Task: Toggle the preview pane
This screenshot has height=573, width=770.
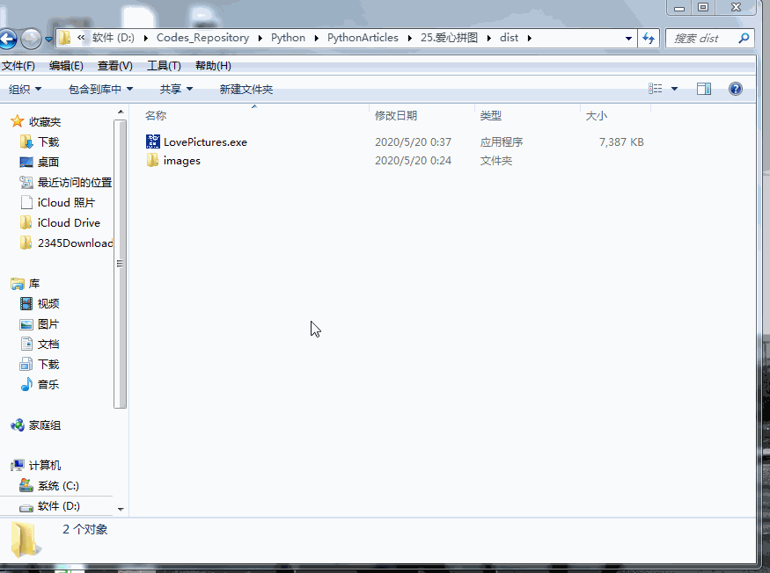Action: click(704, 89)
